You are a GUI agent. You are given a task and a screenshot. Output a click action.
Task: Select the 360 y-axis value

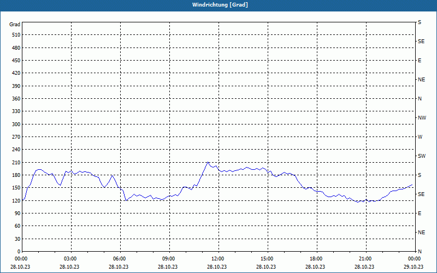pos(16,99)
